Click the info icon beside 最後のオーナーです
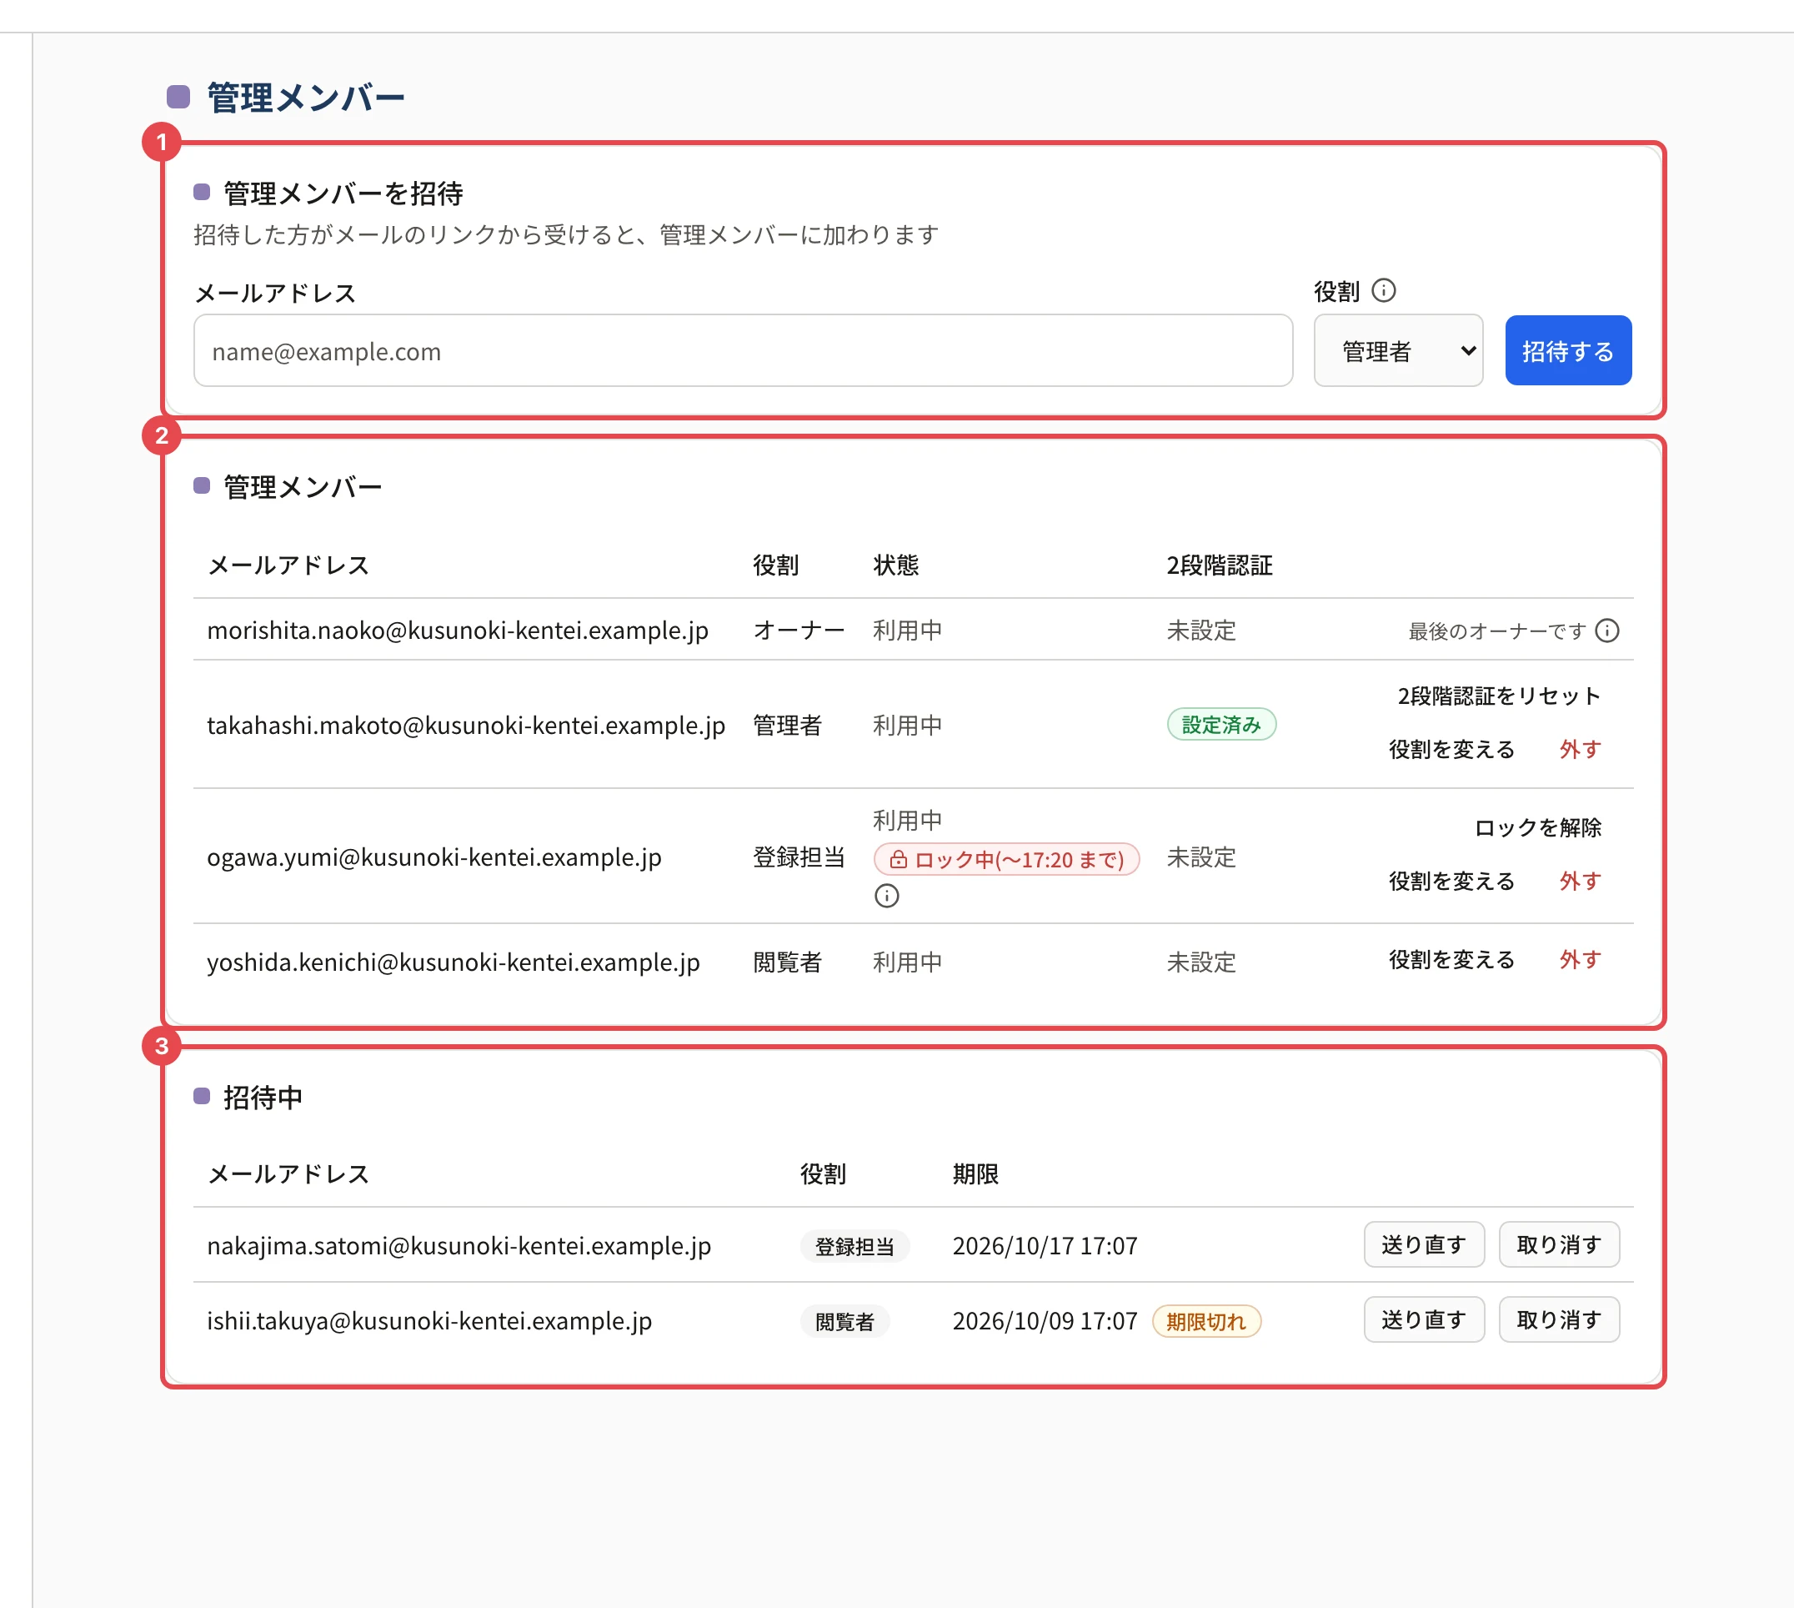The image size is (1794, 1608). 1606,631
